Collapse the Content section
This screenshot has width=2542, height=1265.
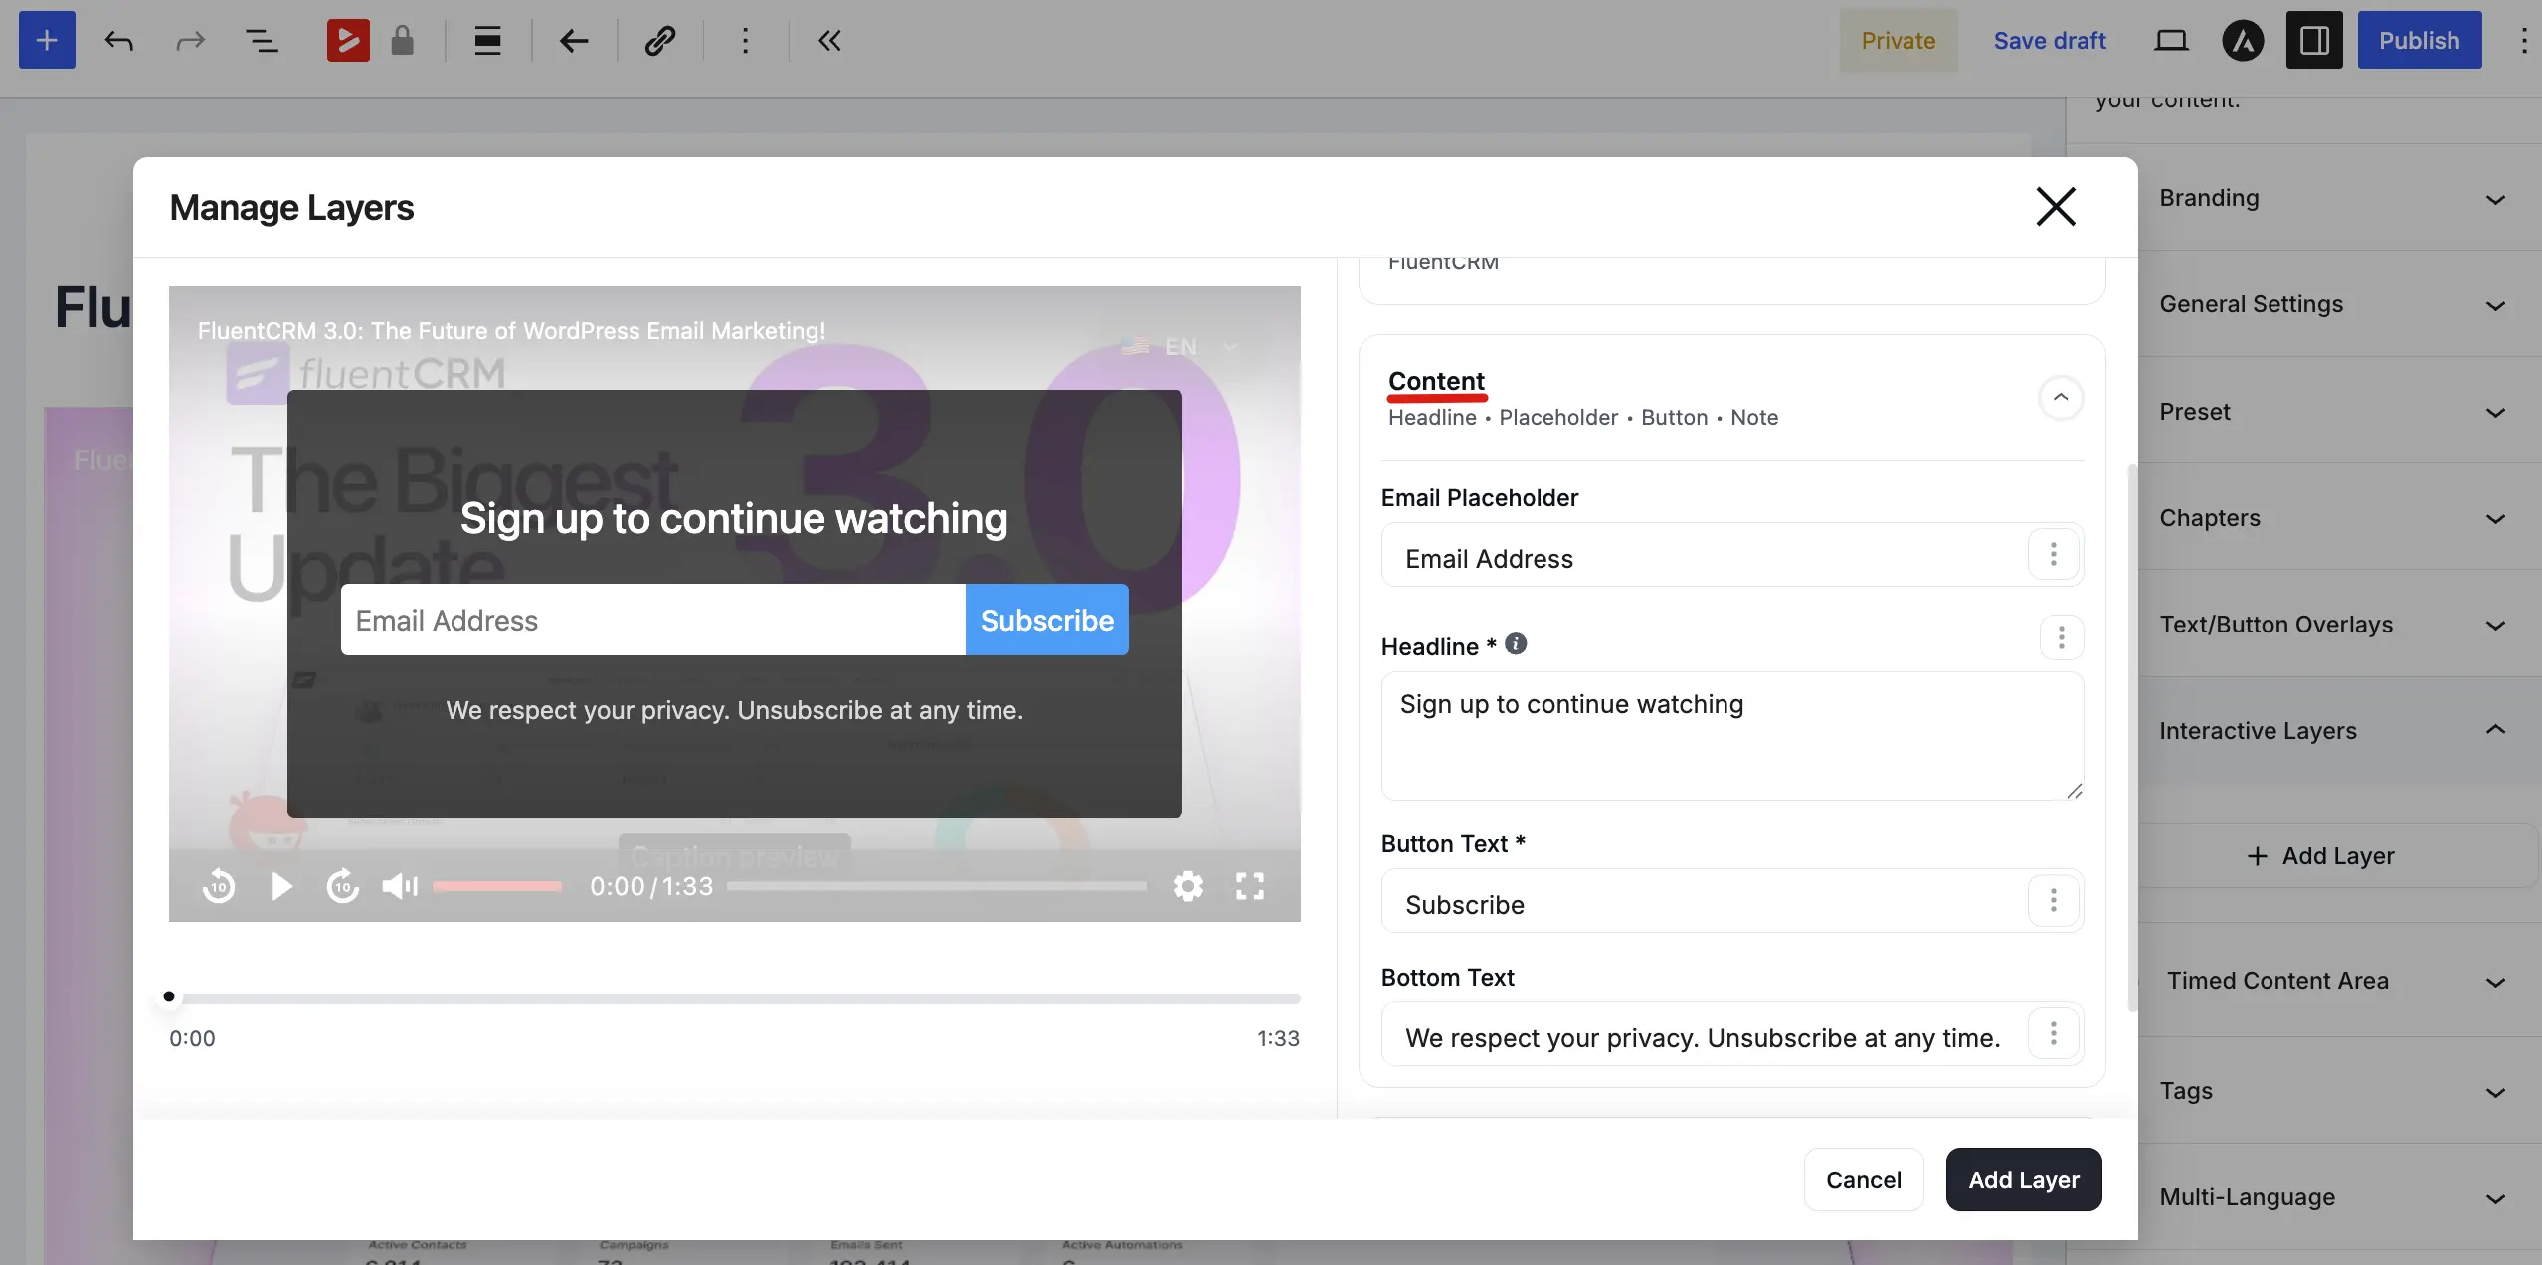click(2061, 398)
